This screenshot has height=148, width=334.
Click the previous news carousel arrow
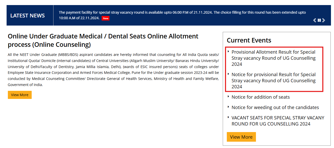click(x=314, y=20)
